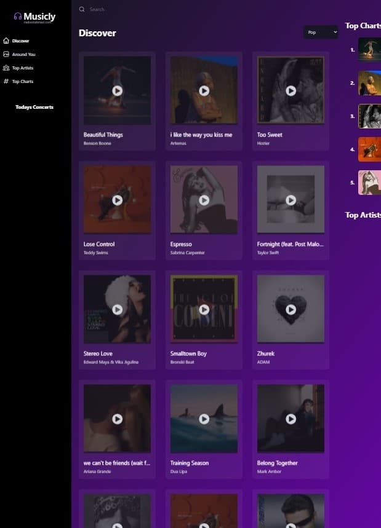Play Training Season by Dua Lipa

pyautogui.click(x=204, y=419)
